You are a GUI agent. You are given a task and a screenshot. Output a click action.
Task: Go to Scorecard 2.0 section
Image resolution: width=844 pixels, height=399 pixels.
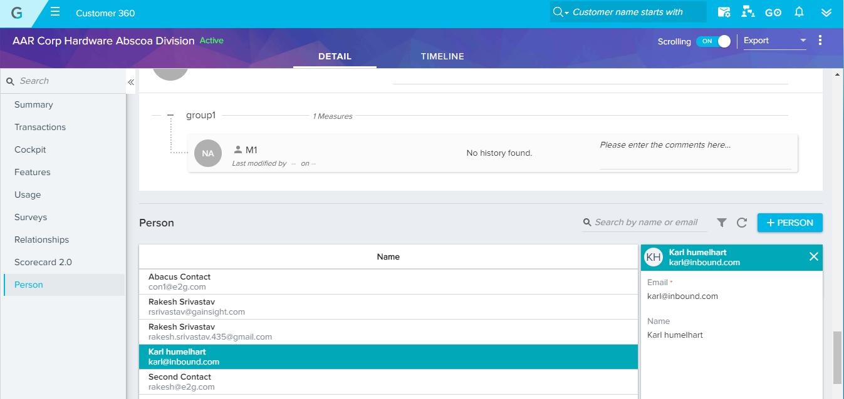click(43, 262)
